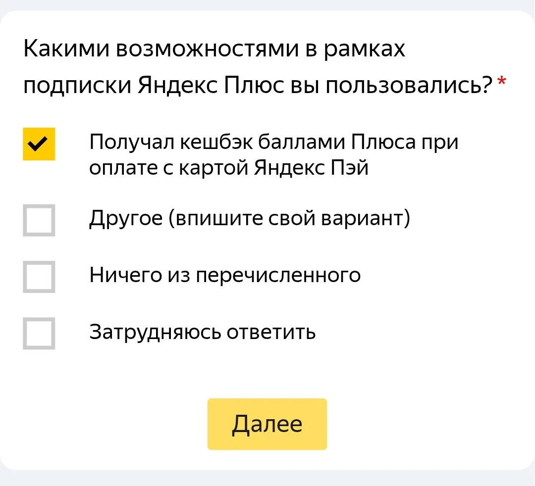The width and height of the screenshot is (535, 486).
Task: Click the yellow 'Далее' button
Action: click(x=267, y=424)
